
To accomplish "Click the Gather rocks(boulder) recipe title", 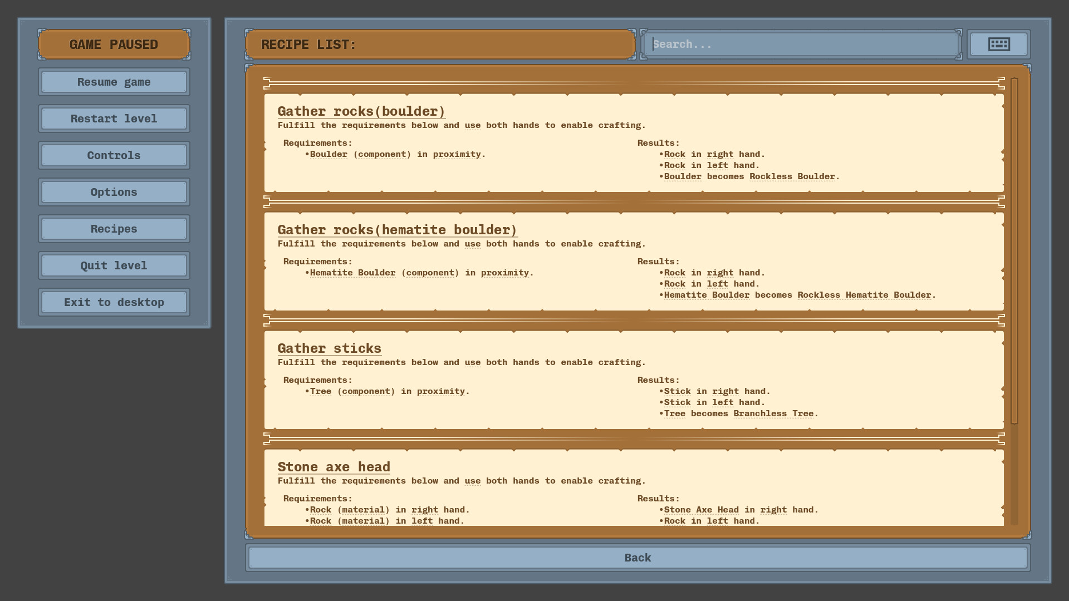I will point(361,111).
